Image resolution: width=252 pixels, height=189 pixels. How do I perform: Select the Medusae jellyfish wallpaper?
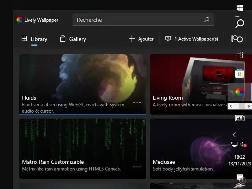(x=189, y=148)
